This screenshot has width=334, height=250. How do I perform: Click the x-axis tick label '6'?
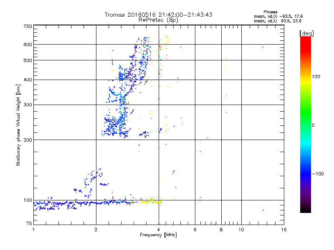(x=195, y=230)
